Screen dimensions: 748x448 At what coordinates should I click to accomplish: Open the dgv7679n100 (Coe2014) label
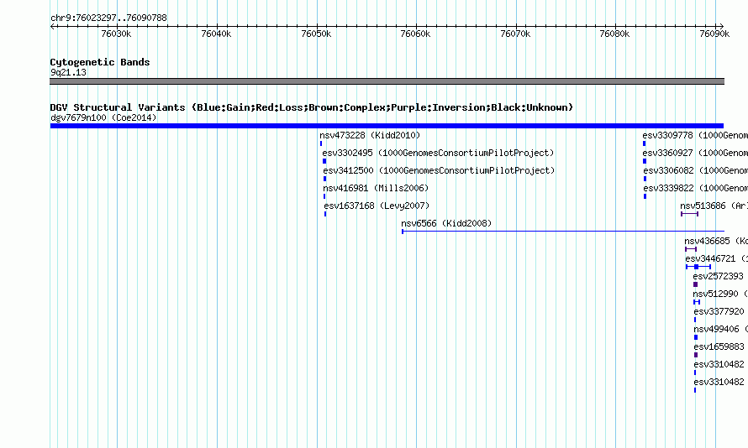point(103,117)
